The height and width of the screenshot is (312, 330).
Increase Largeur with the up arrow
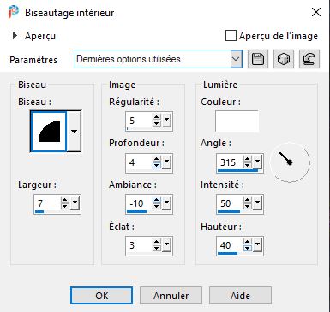pyautogui.click(x=65, y=200)
